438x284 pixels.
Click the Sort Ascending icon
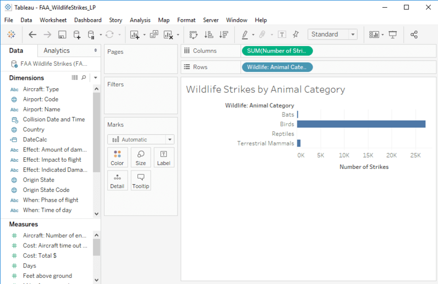[x=209, y=35]
